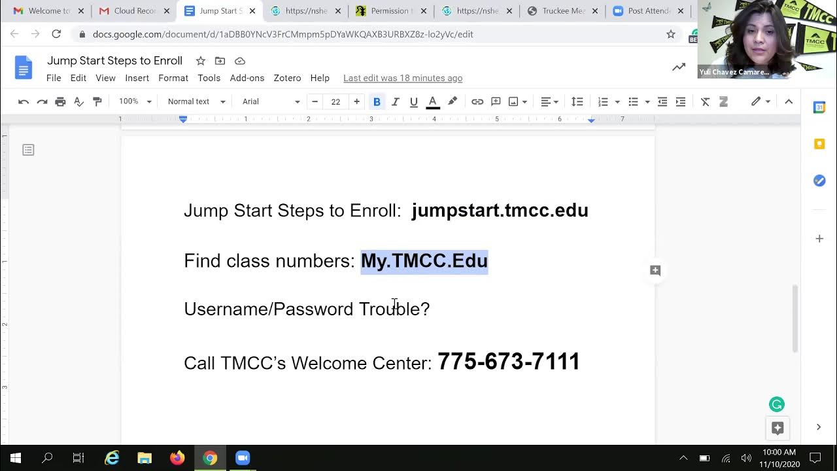The height and width of the screenshot is (471, 837).
Task: Click the Bulleted list icon
Action: tap(633, 101)
